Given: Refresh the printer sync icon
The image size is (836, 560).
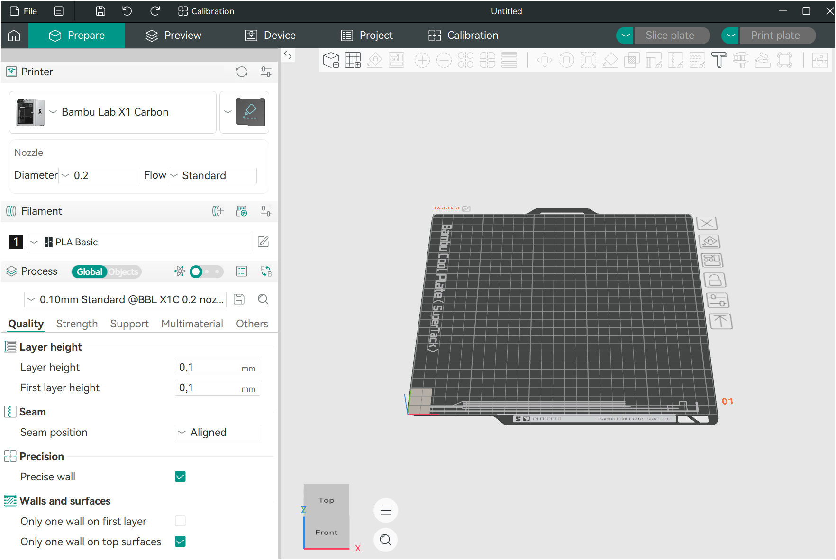Looking at the screenshot, I should tap(242, 72).
